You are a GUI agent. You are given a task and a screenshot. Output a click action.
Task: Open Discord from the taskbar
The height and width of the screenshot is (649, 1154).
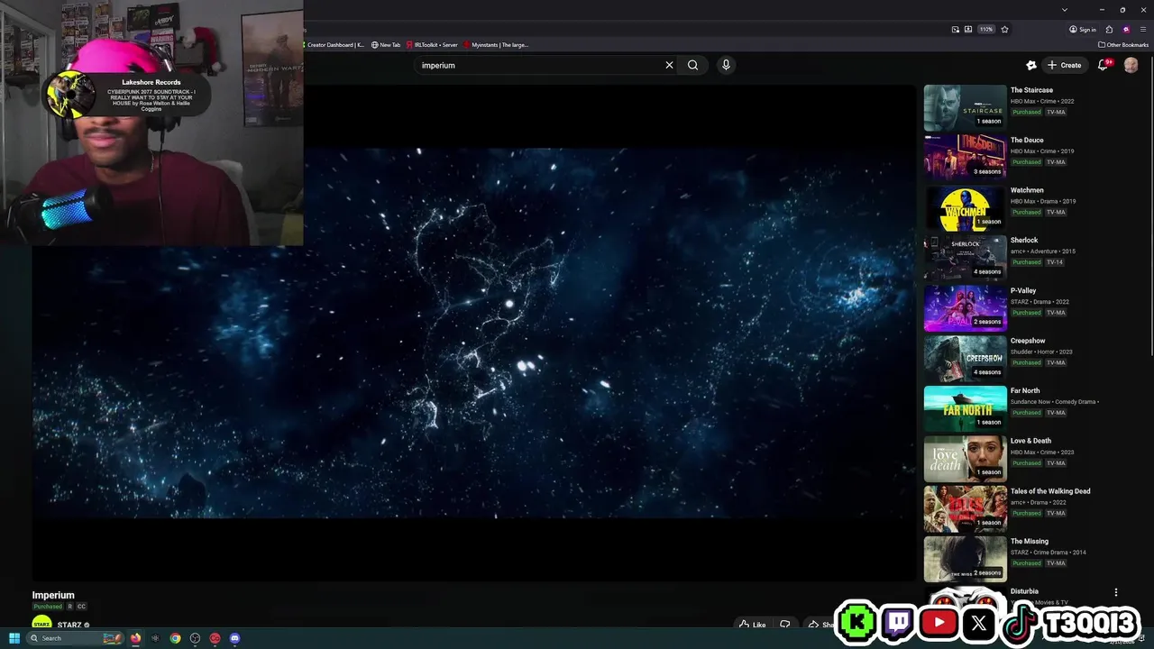(234, 638)
